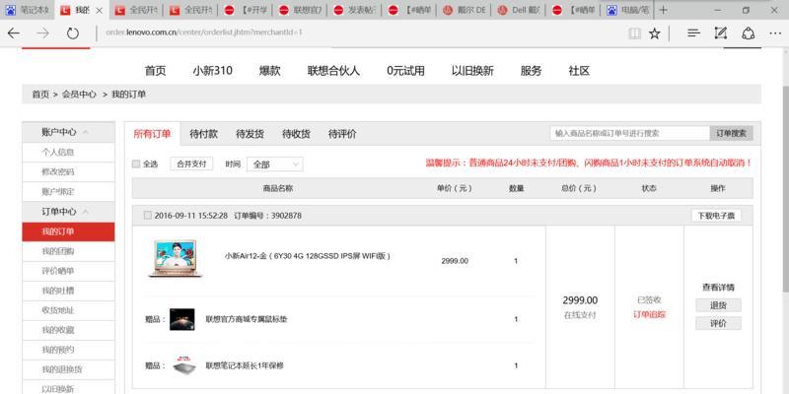Open 服务 navigation item
The height and width of the screenshot is (394, 789).
click(x=531, y=71)
